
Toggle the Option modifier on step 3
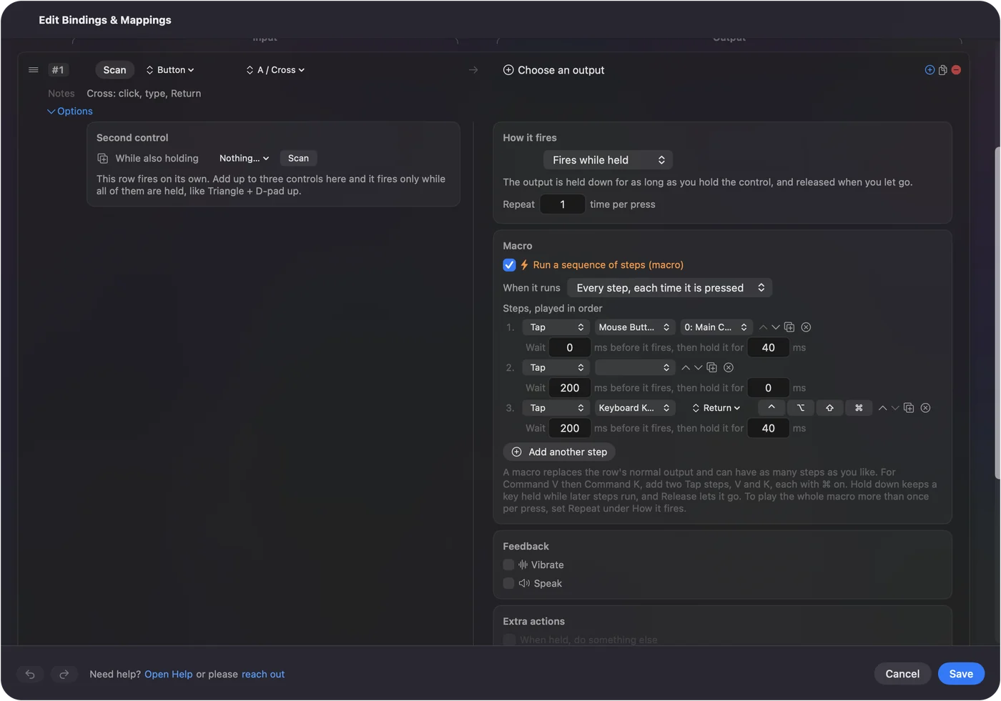[801, 408]
